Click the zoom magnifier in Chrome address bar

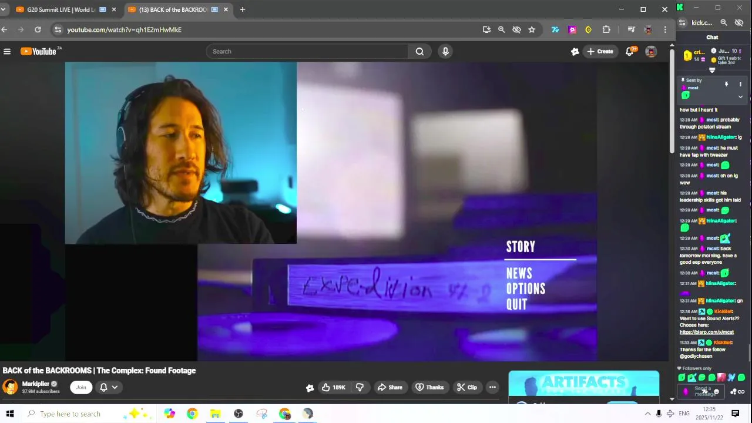pyautogui.click(x=501, y=29)
